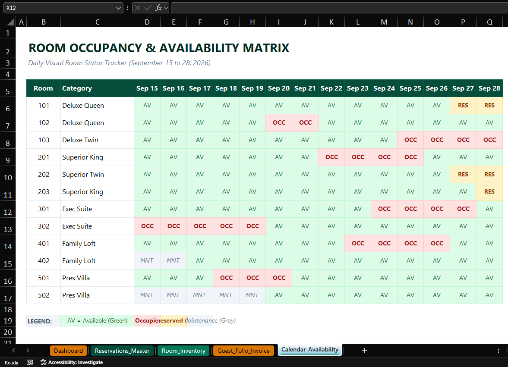Image resolution: width=508 pixels, height=367 pixels.
Task: Open Accessibility: Investigate in status bar
Action: pyautogui.click(x=72, y=362)
